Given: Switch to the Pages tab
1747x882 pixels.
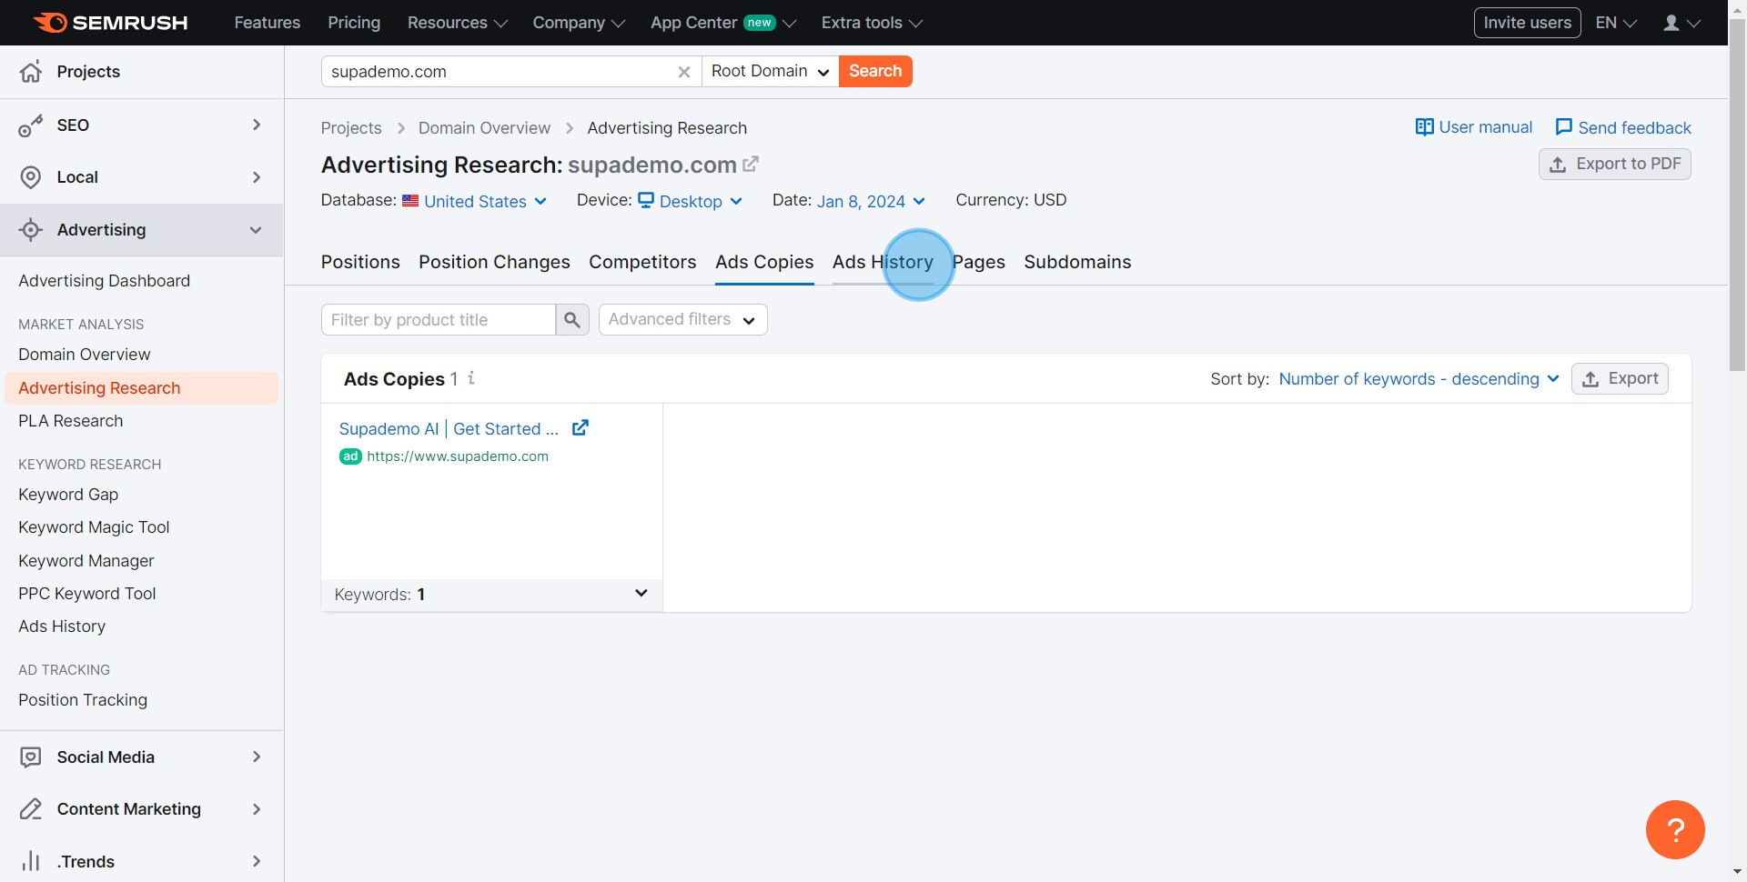Looking at the screenshot, I should pyautogui.click(x=978, y=262).
